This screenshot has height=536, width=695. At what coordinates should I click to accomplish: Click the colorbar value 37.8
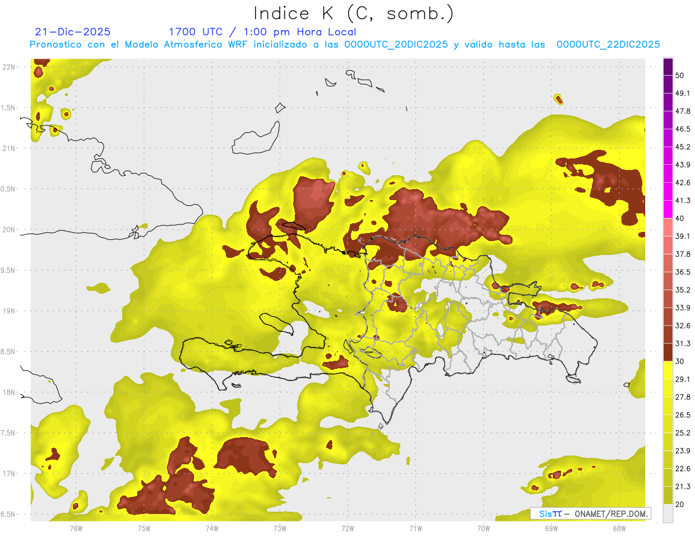pos(682,254)
